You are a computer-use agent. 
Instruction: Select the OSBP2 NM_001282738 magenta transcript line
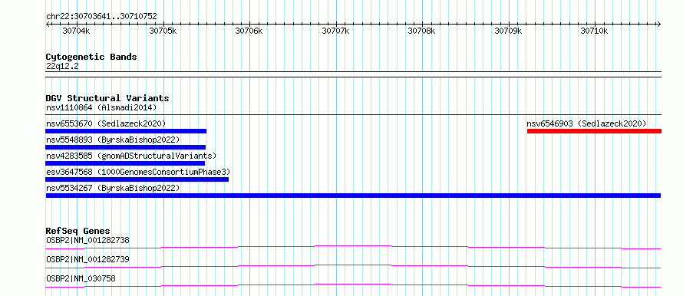point(353,247)
